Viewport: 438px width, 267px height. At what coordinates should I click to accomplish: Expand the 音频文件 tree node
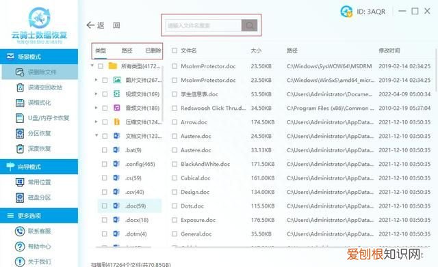(x=96, y=108)
